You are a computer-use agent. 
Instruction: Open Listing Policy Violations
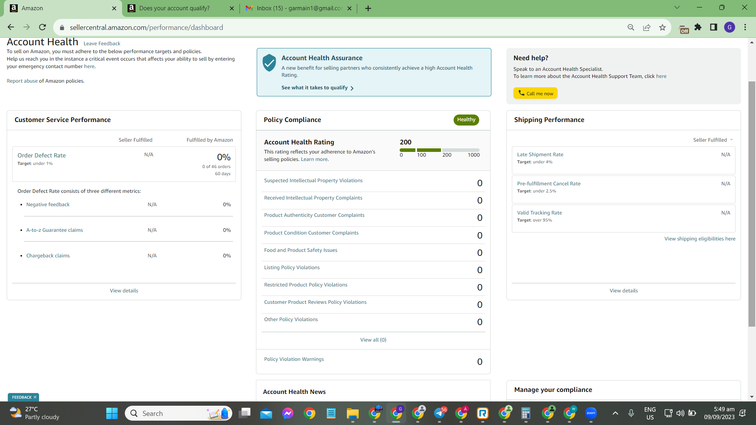[292, 268]
